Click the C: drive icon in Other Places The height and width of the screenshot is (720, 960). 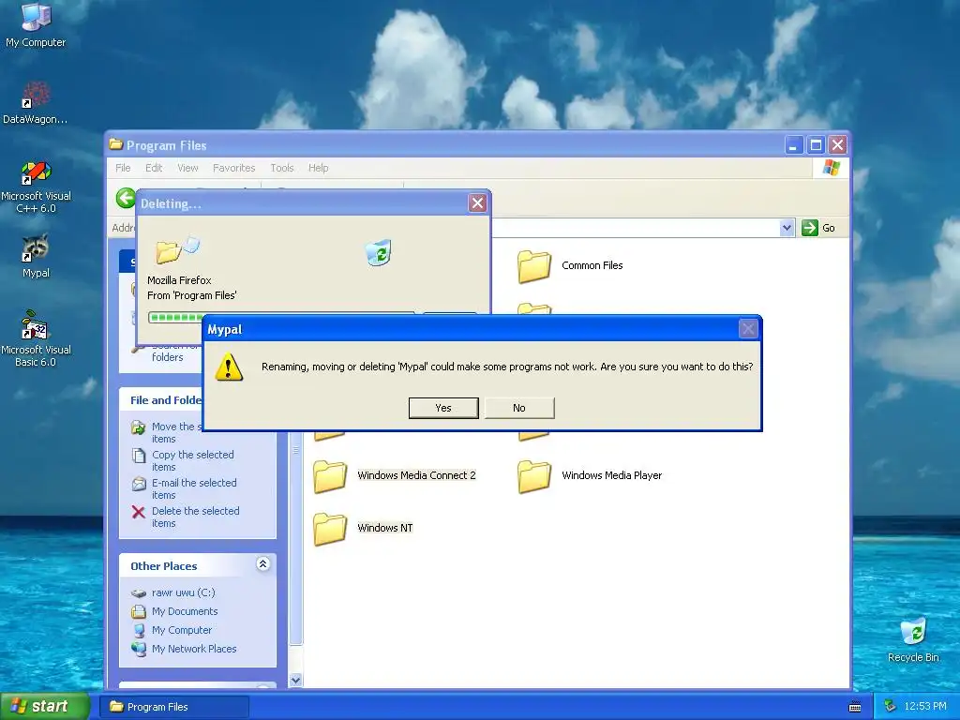click(139, 592)
